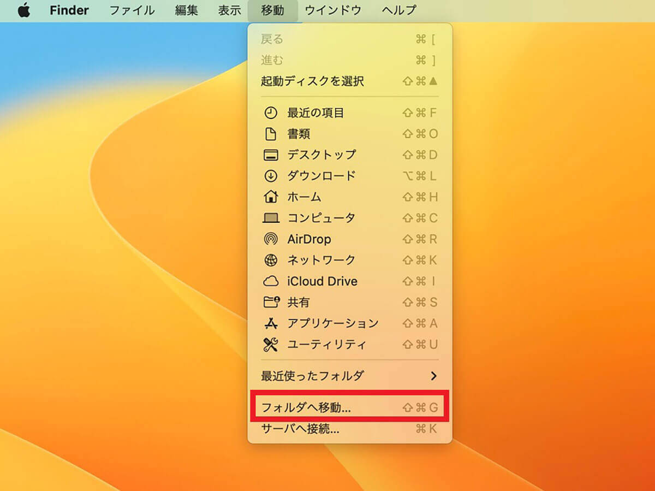Select ネットワーク menu entry
This screenshot has width=655, height=491.
pos(349,260)
